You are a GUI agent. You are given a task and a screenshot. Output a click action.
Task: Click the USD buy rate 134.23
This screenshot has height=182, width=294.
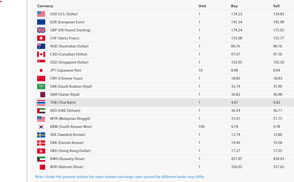point(236,14)
